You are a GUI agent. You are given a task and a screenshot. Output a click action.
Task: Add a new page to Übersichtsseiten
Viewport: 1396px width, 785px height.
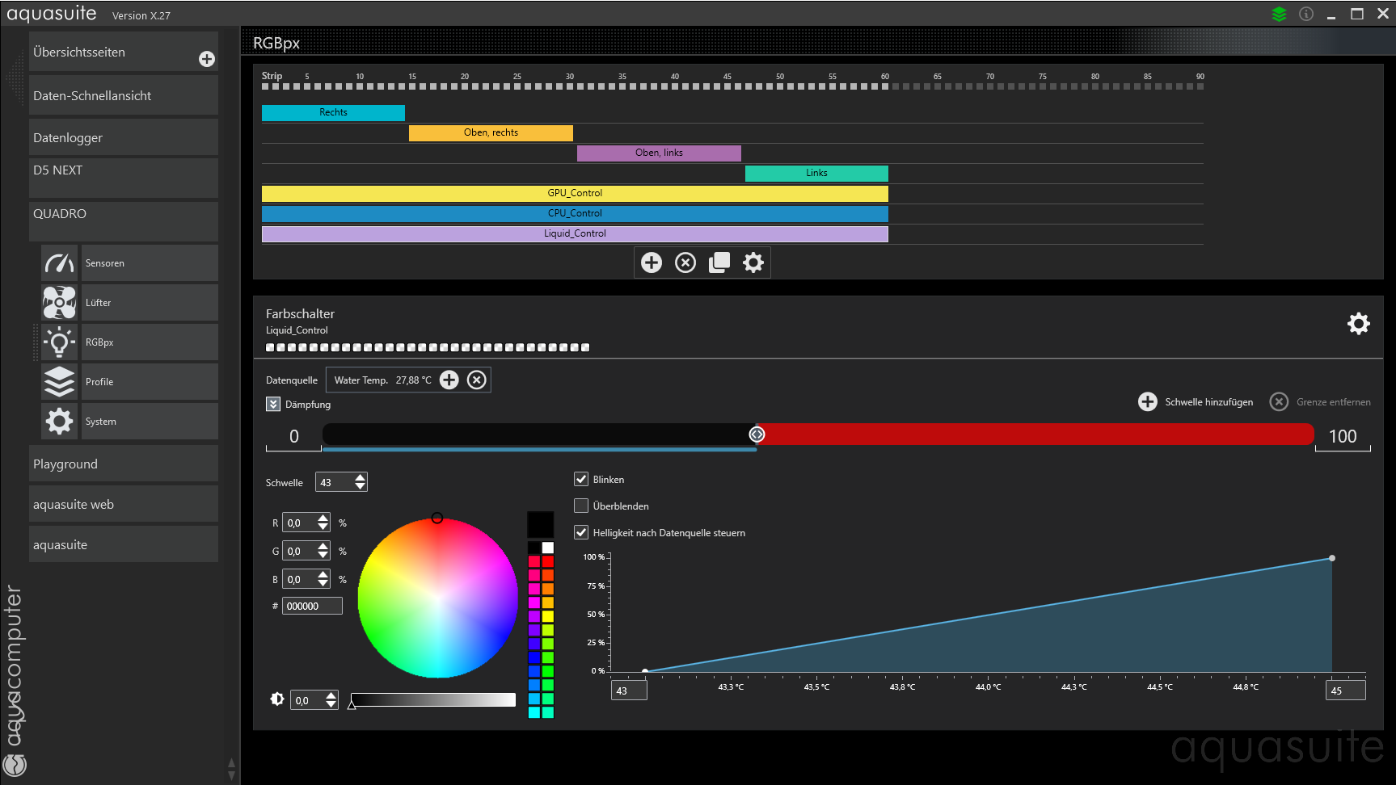pos(207,59)
